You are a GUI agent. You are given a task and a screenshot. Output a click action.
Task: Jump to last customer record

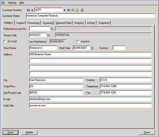[69, 10]
